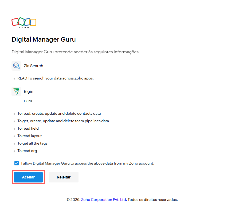Image resolution: width=235 pixels, height=203 pixels.
Task: Click the Rejeitar button
Action: coord(64,177)
